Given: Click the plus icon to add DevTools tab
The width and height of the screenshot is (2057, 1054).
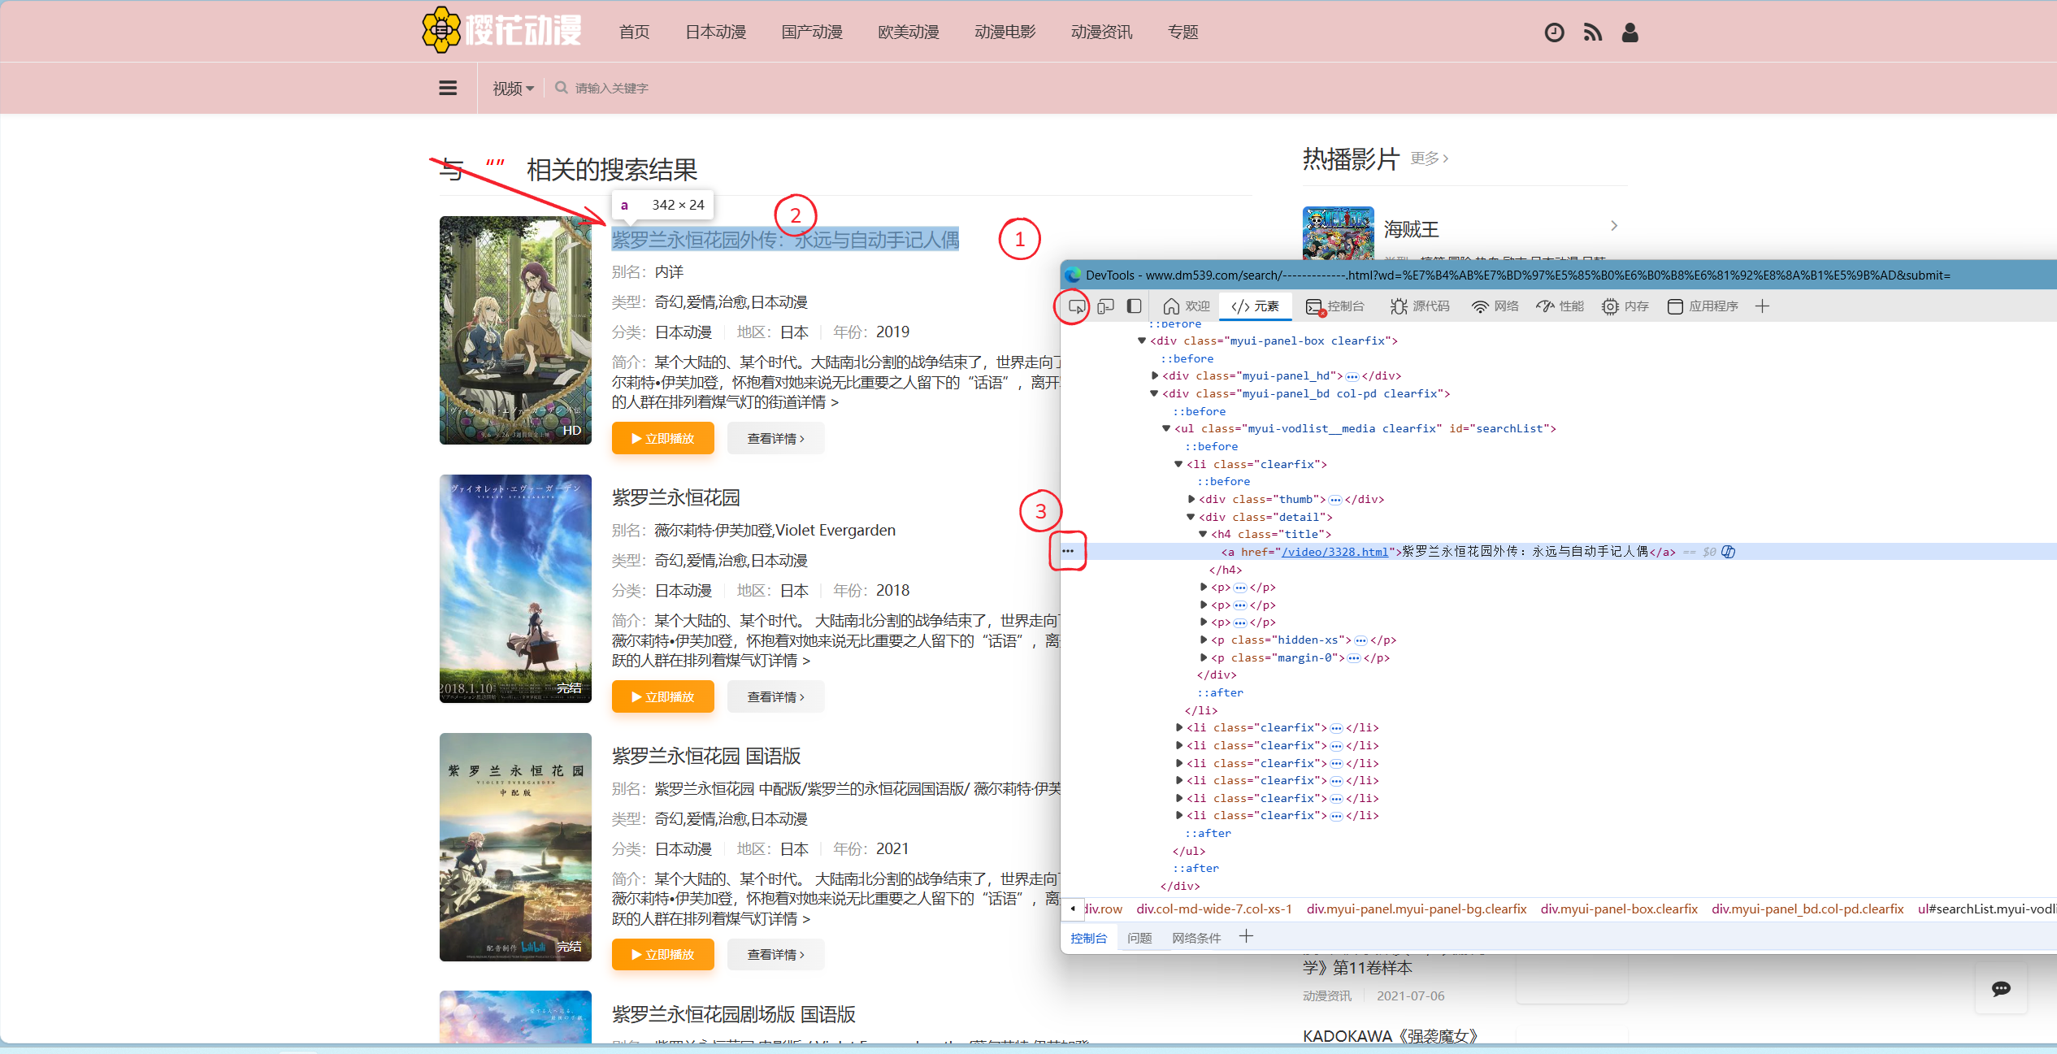Looking at the screenshot, I should (x=1762, y=306).
